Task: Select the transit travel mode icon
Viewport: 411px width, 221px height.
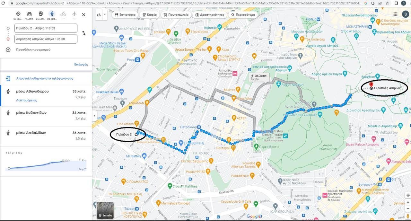Action: [40, 14]
